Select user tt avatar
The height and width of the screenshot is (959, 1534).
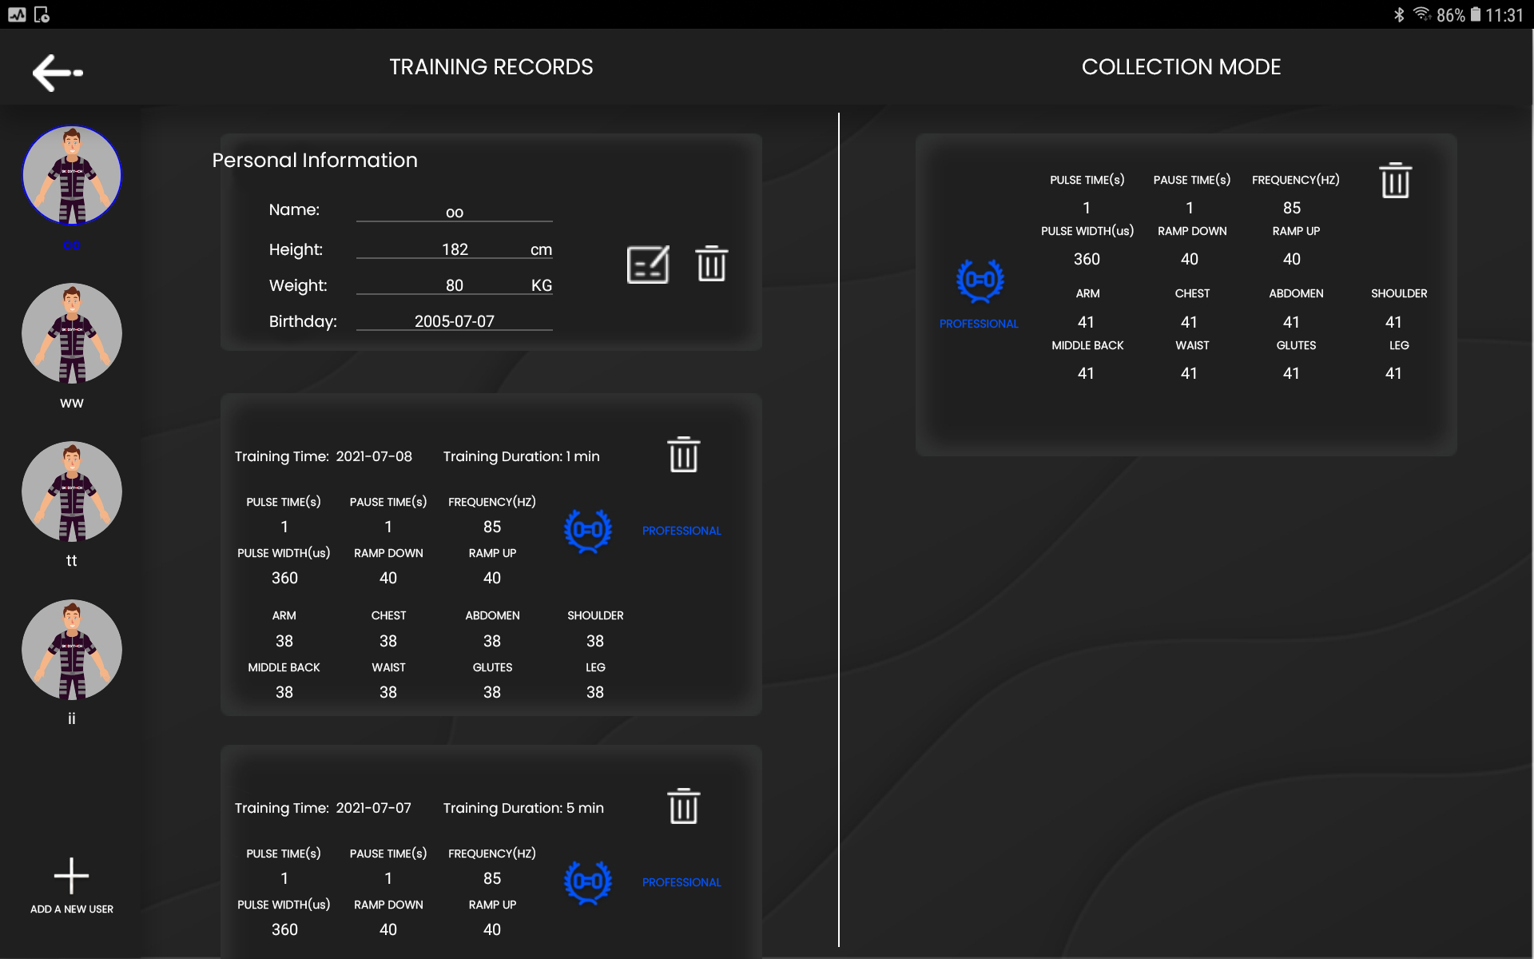pos(72,491)
